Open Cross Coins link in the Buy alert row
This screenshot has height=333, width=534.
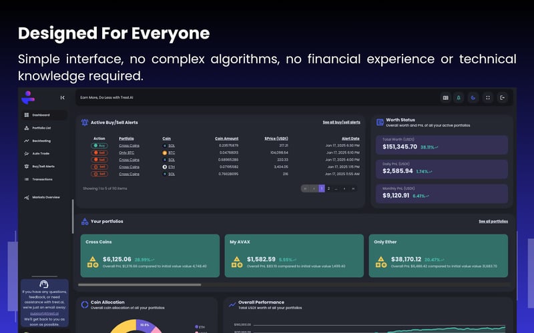click(129, 146)
